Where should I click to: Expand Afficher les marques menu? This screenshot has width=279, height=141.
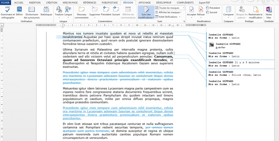[x=170, y=12]
